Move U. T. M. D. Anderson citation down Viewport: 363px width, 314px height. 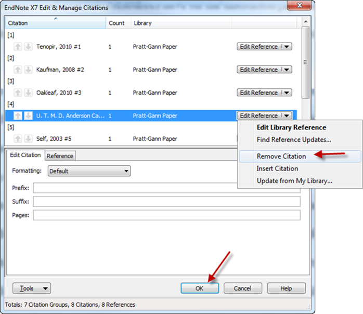[x=28, y=115]
